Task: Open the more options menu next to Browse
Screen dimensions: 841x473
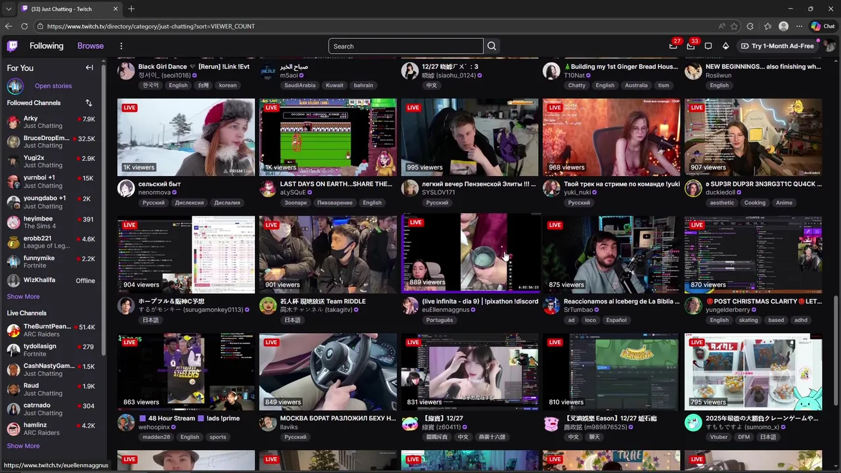Action: (121, 46)
